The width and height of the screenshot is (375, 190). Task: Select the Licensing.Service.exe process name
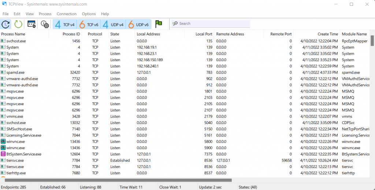point(24,135)
